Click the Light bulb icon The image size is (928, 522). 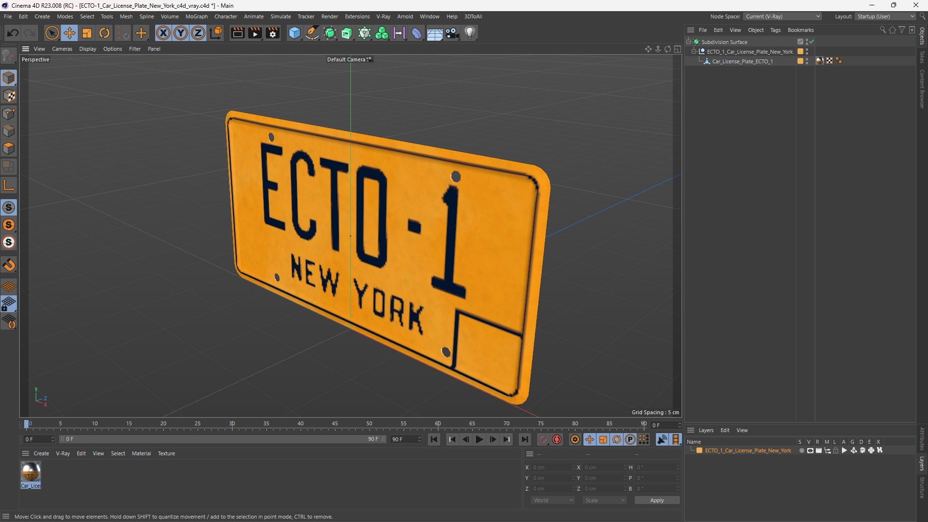tap(470, 33)
